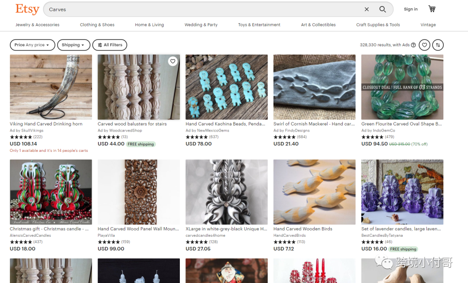Click the 'Ad by FindyDesigns' text
468x283 pixels.
coord(292,131)
